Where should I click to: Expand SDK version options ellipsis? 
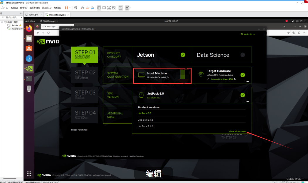click(247, 102)
